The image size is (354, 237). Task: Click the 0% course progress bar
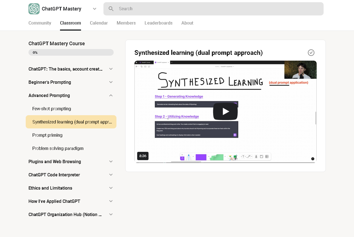(71, 52)
